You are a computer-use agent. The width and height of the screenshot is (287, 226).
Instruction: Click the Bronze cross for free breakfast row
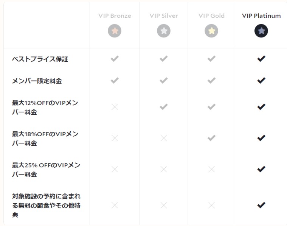point(115,205)
